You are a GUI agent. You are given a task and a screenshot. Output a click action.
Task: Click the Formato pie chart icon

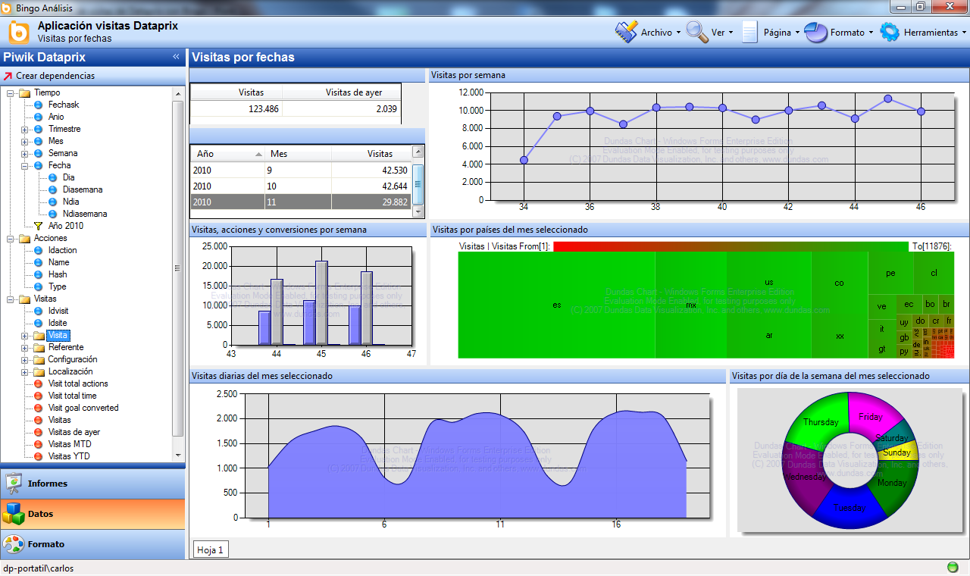(815, 32)
